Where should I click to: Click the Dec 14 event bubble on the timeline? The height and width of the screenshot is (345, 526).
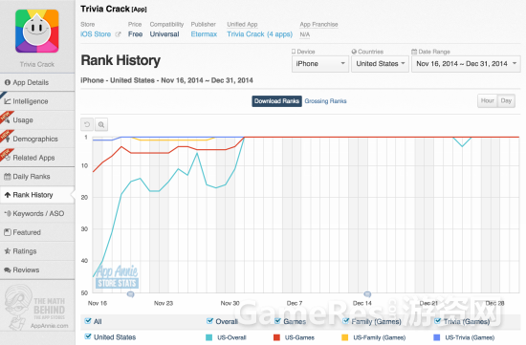pyautogui.click(x=367, y=294)
